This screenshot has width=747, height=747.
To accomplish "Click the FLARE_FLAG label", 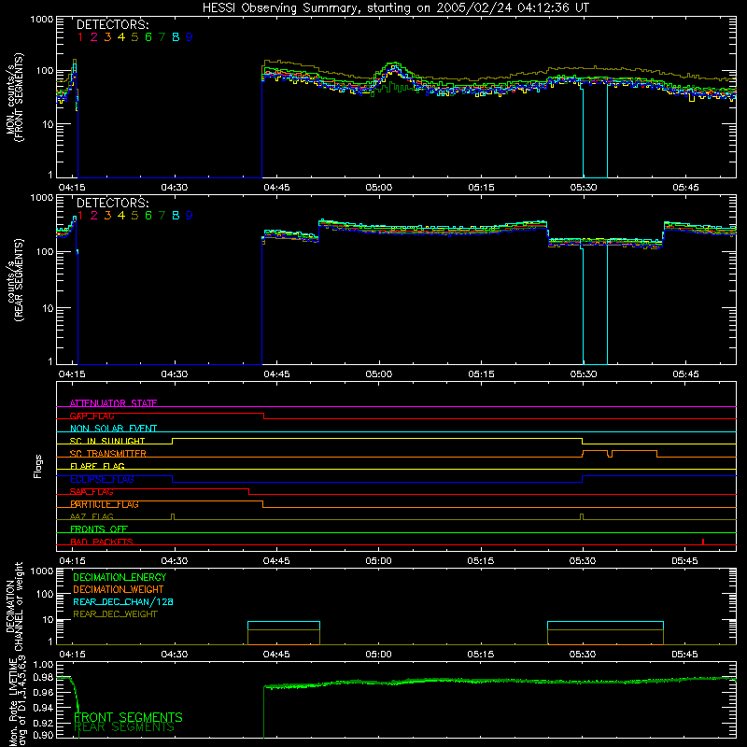I will [97, 466].
